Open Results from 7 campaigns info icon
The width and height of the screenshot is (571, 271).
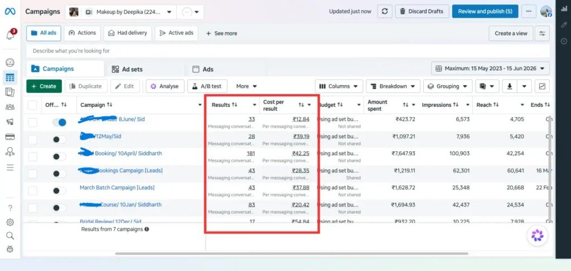pos(147,229)
